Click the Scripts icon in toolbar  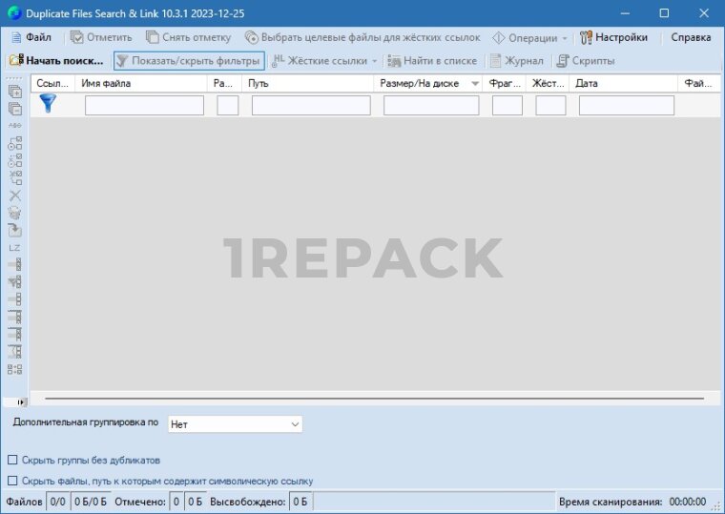563,61
